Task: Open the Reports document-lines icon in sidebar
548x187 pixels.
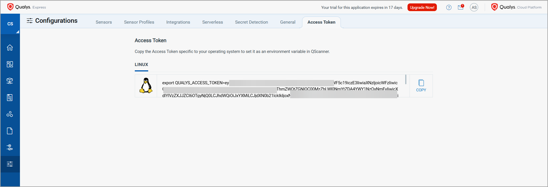Action: [x=10, y=98]
